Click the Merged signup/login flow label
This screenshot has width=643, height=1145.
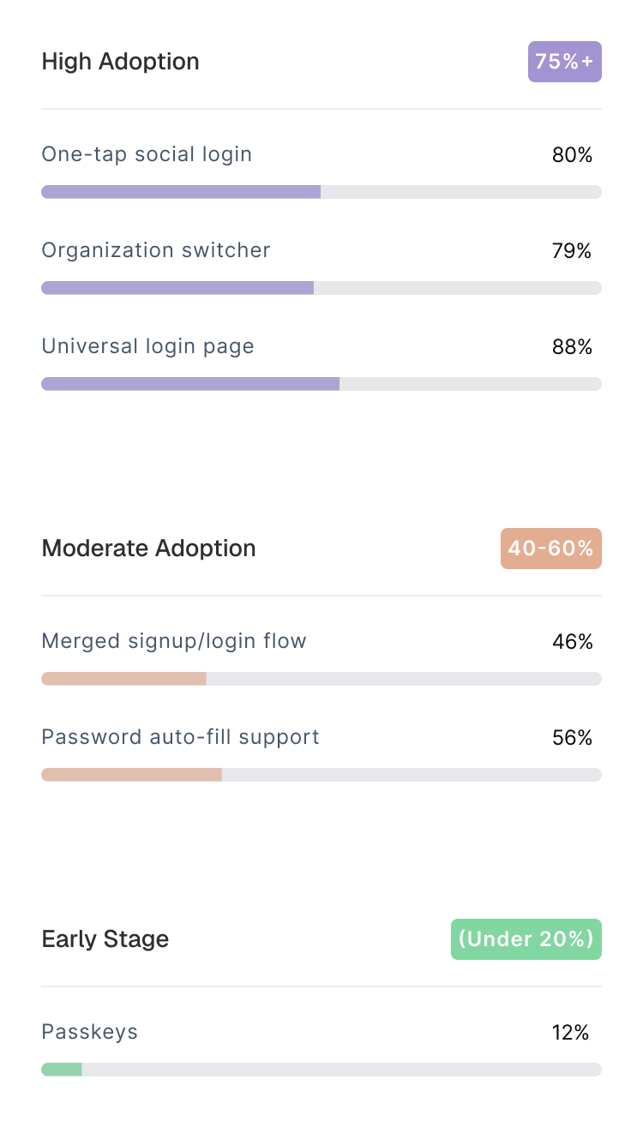[173, 641]
